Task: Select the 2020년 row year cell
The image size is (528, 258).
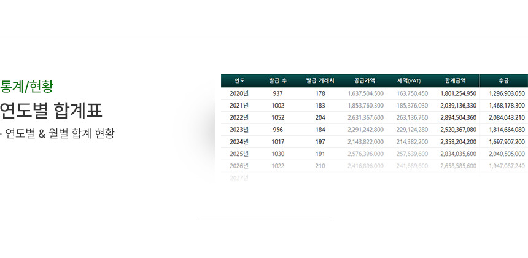Action: 239,93
